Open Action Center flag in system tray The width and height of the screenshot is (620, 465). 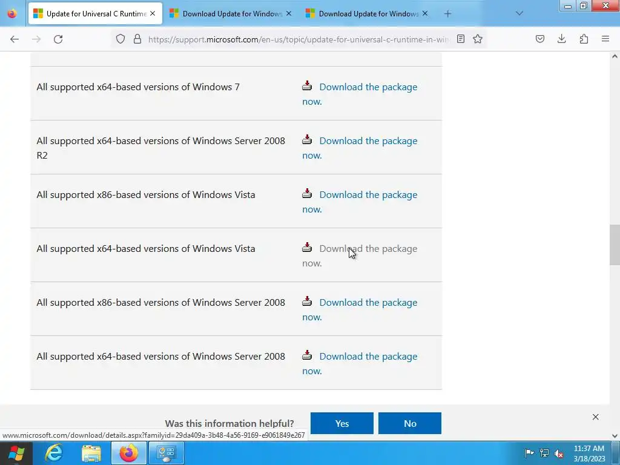(529, 453)
